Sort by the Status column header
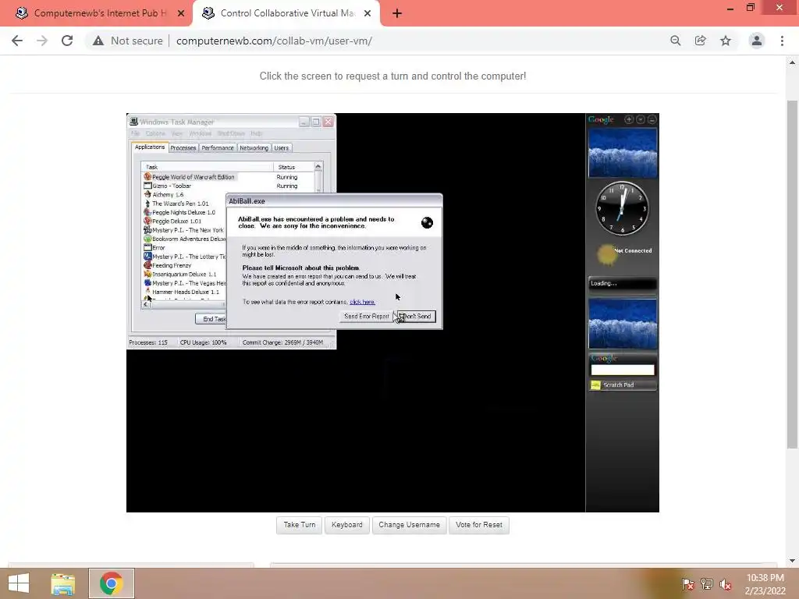 pos(293,167)
